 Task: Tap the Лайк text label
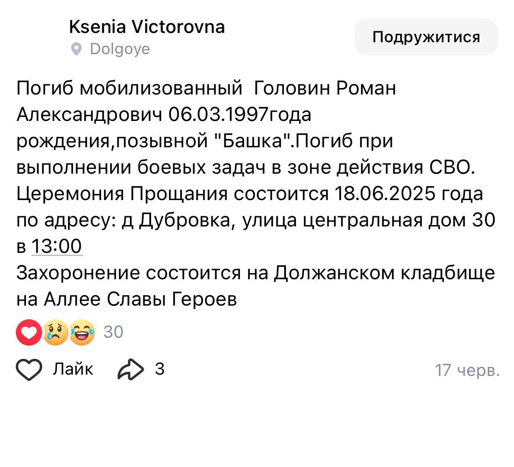[x=73, y=369]
